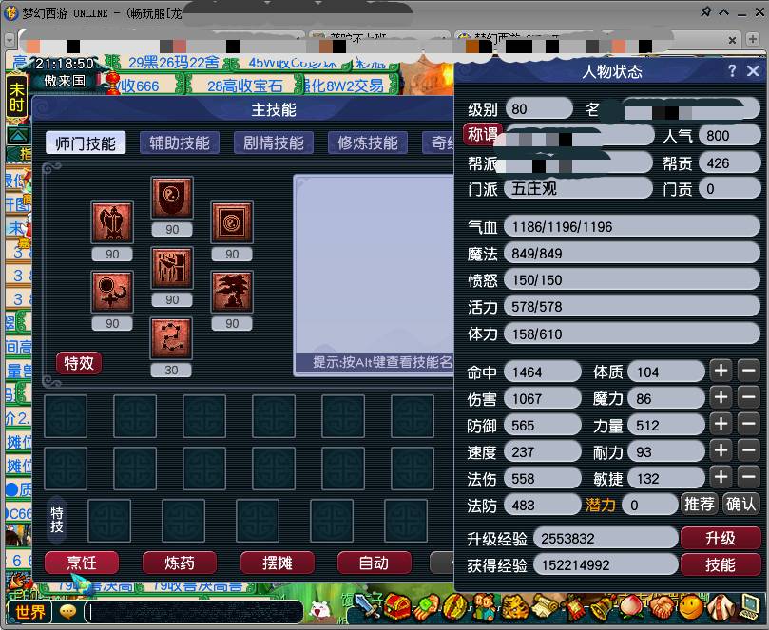Image resolution: width=769 pixels, height=630 pixels.
Task: Click the 炼药 button
Action: (180, 563)
